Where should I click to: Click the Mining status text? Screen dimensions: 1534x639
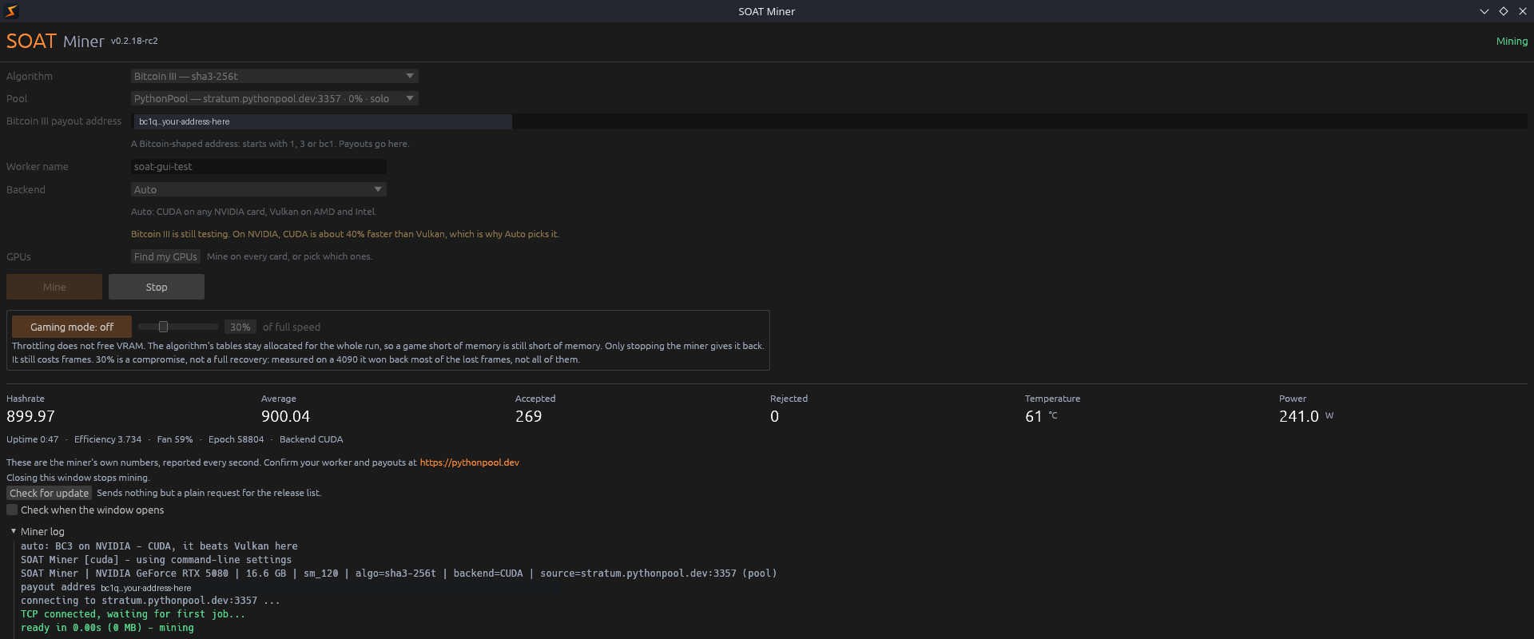pyautogui.click(x=1512, y=41)
